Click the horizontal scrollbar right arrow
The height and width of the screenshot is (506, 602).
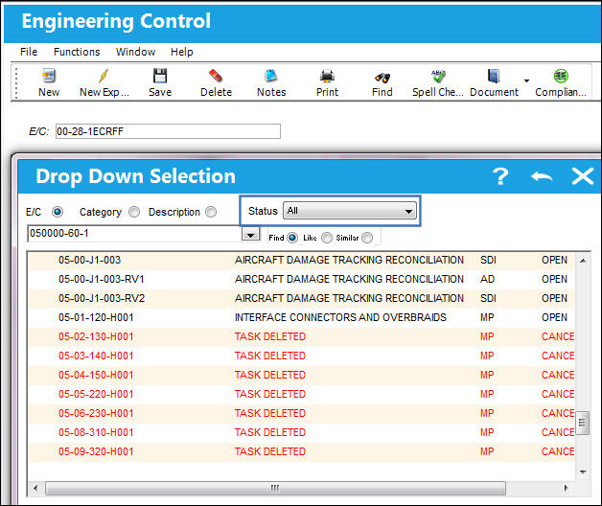pyautogui.click(x=566, y=489)
